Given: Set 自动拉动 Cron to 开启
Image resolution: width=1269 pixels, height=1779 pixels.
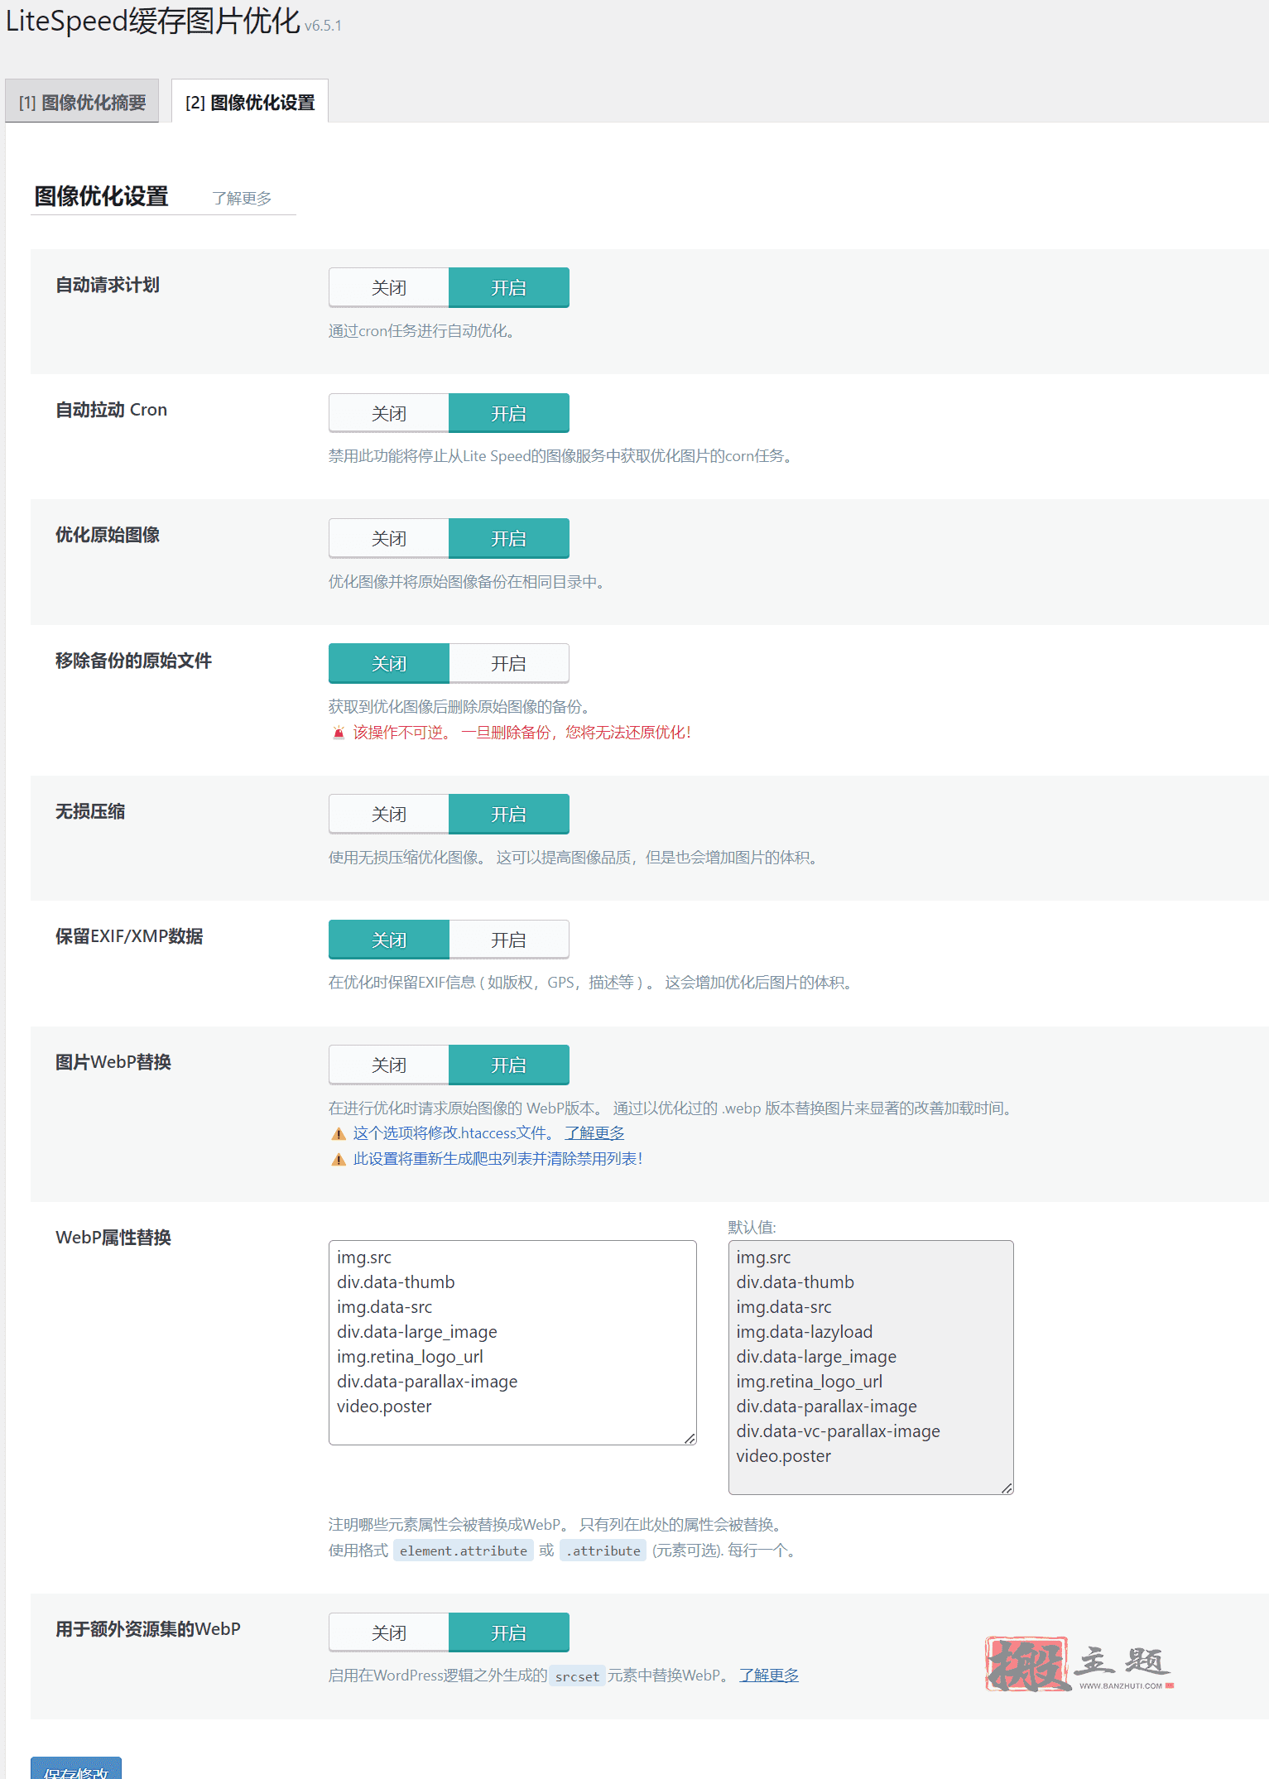Looking at the screenshot, I should tap(509, 413).
